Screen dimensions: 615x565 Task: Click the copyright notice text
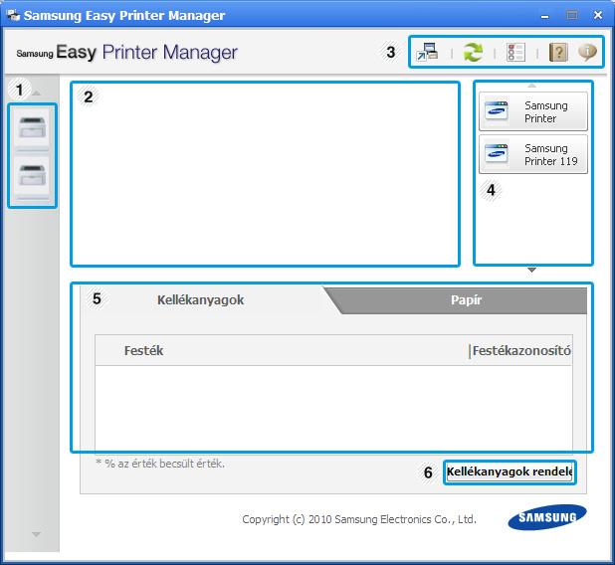[359, 519]
